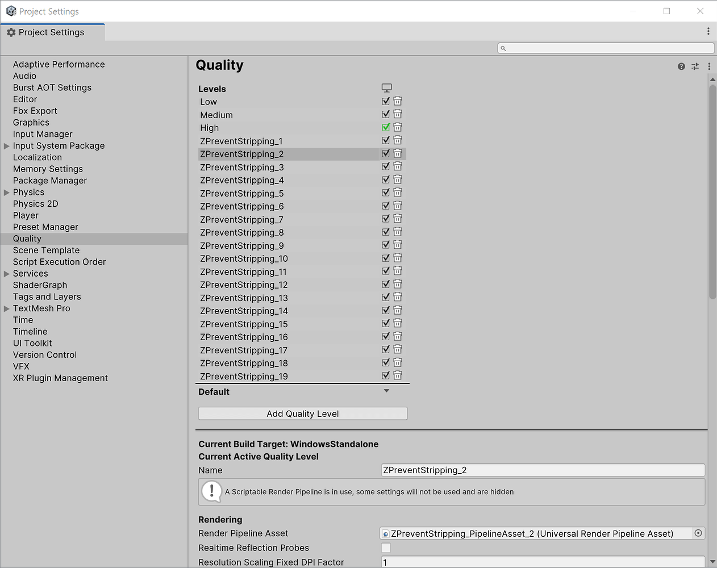This screenshot has width=717, height=568.
Task: Expand the Input System Package section
Action: tap(6, 145)
